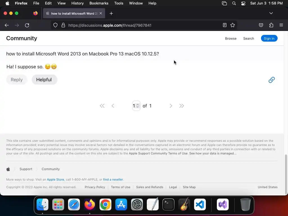Viewport: 288px width, 216px height.
Task: Open the page number stepper selector
Action: tap(136, 106)
